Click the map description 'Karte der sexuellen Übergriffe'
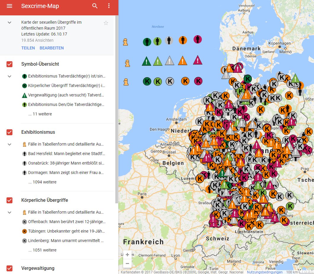 click(x=51, y=25)
